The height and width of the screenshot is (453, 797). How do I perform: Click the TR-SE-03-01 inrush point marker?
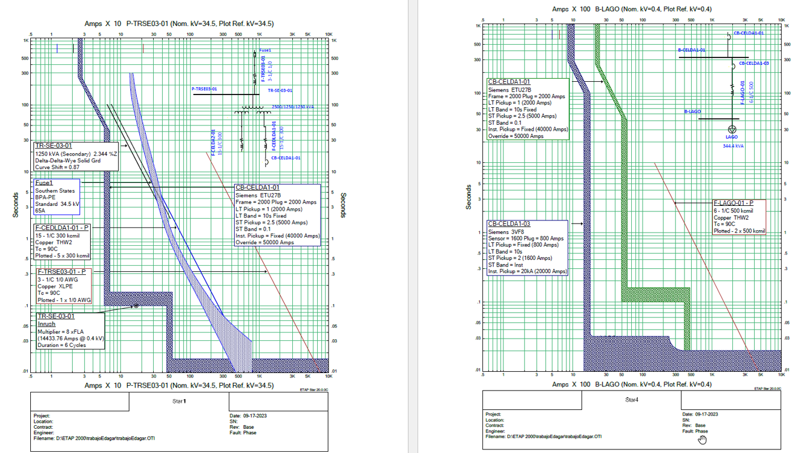pos(136,306)
